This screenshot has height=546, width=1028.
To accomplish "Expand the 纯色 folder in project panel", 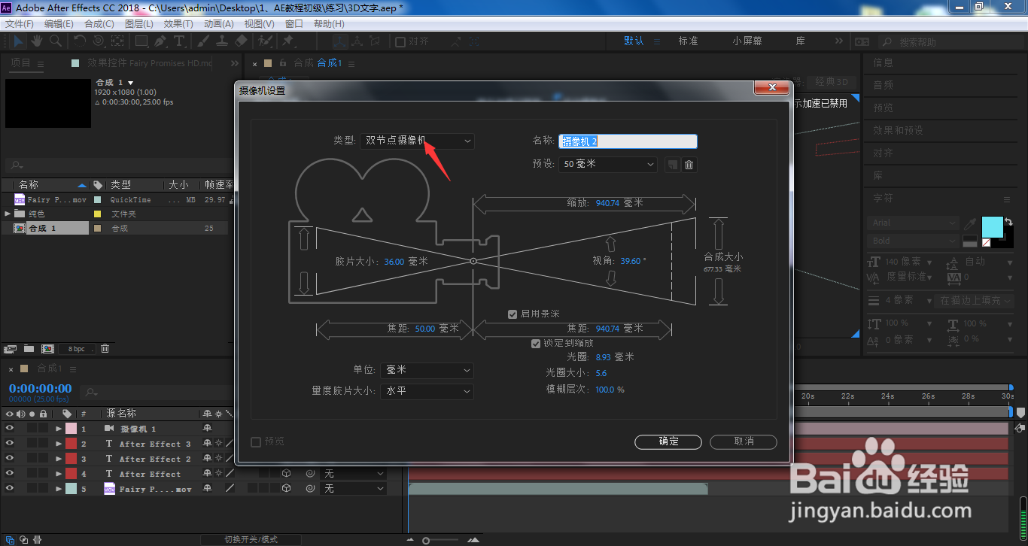I will click(8, 214).
